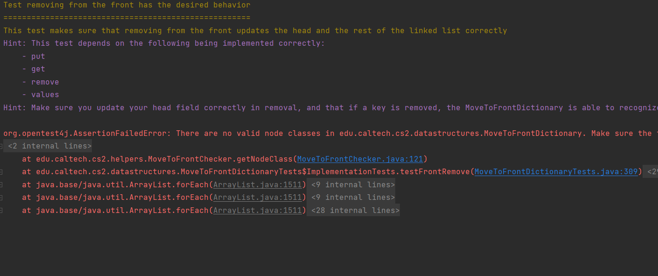
Task: Click the gutter fold icon on the last ArrayList.forEach line
Action: click(x=1, y=210)
